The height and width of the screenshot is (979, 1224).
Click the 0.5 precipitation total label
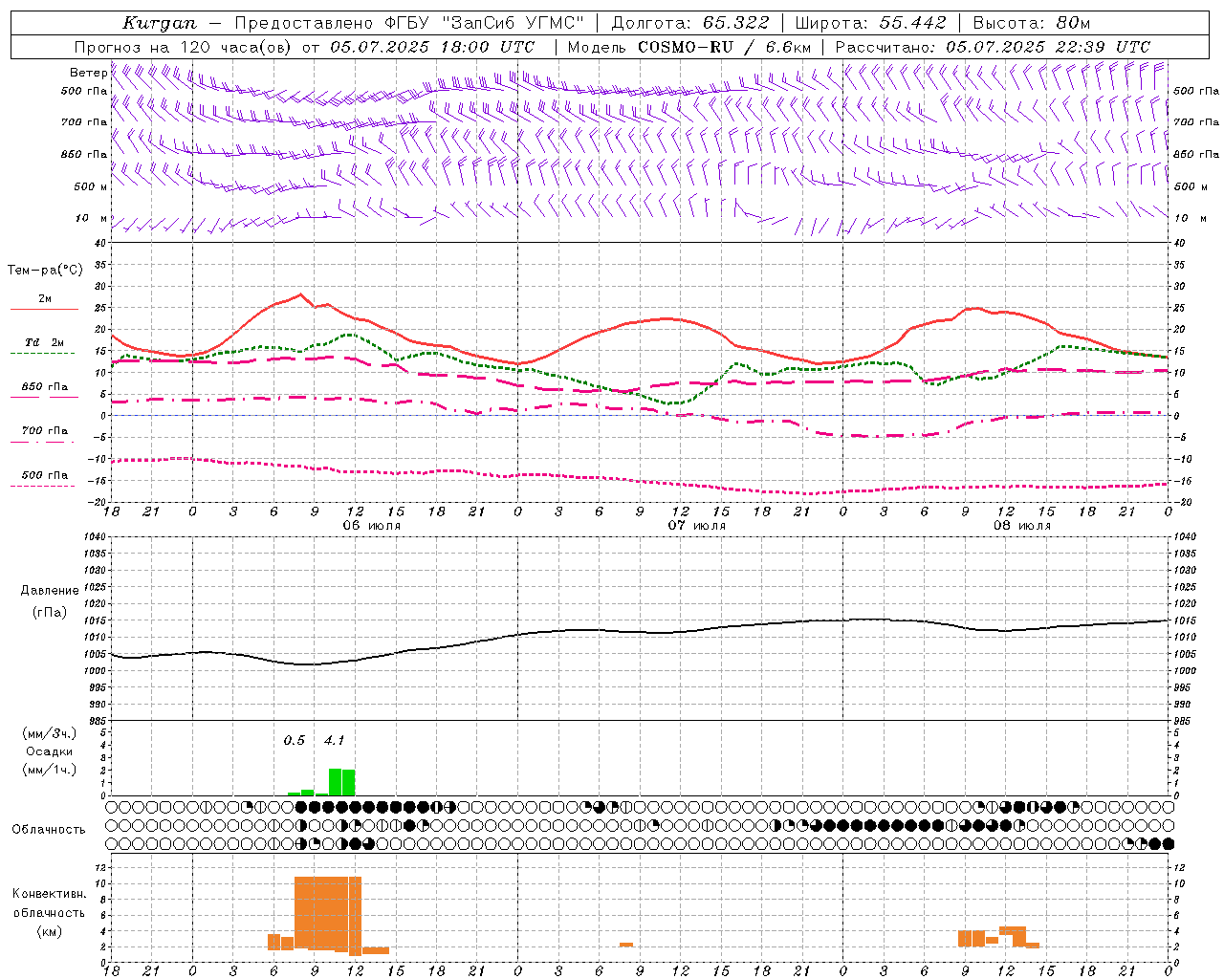tap(295, 740)
